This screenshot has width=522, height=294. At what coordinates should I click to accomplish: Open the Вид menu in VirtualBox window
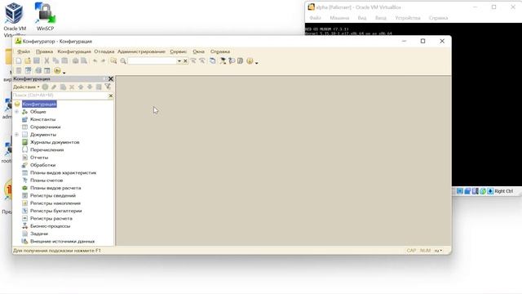coord(362,18)
